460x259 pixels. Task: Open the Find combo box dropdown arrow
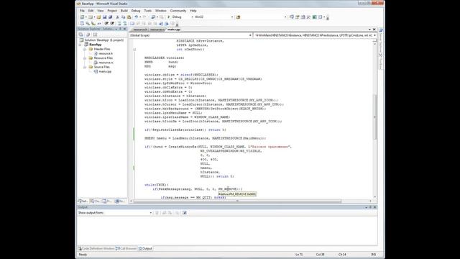coord(285,17)
